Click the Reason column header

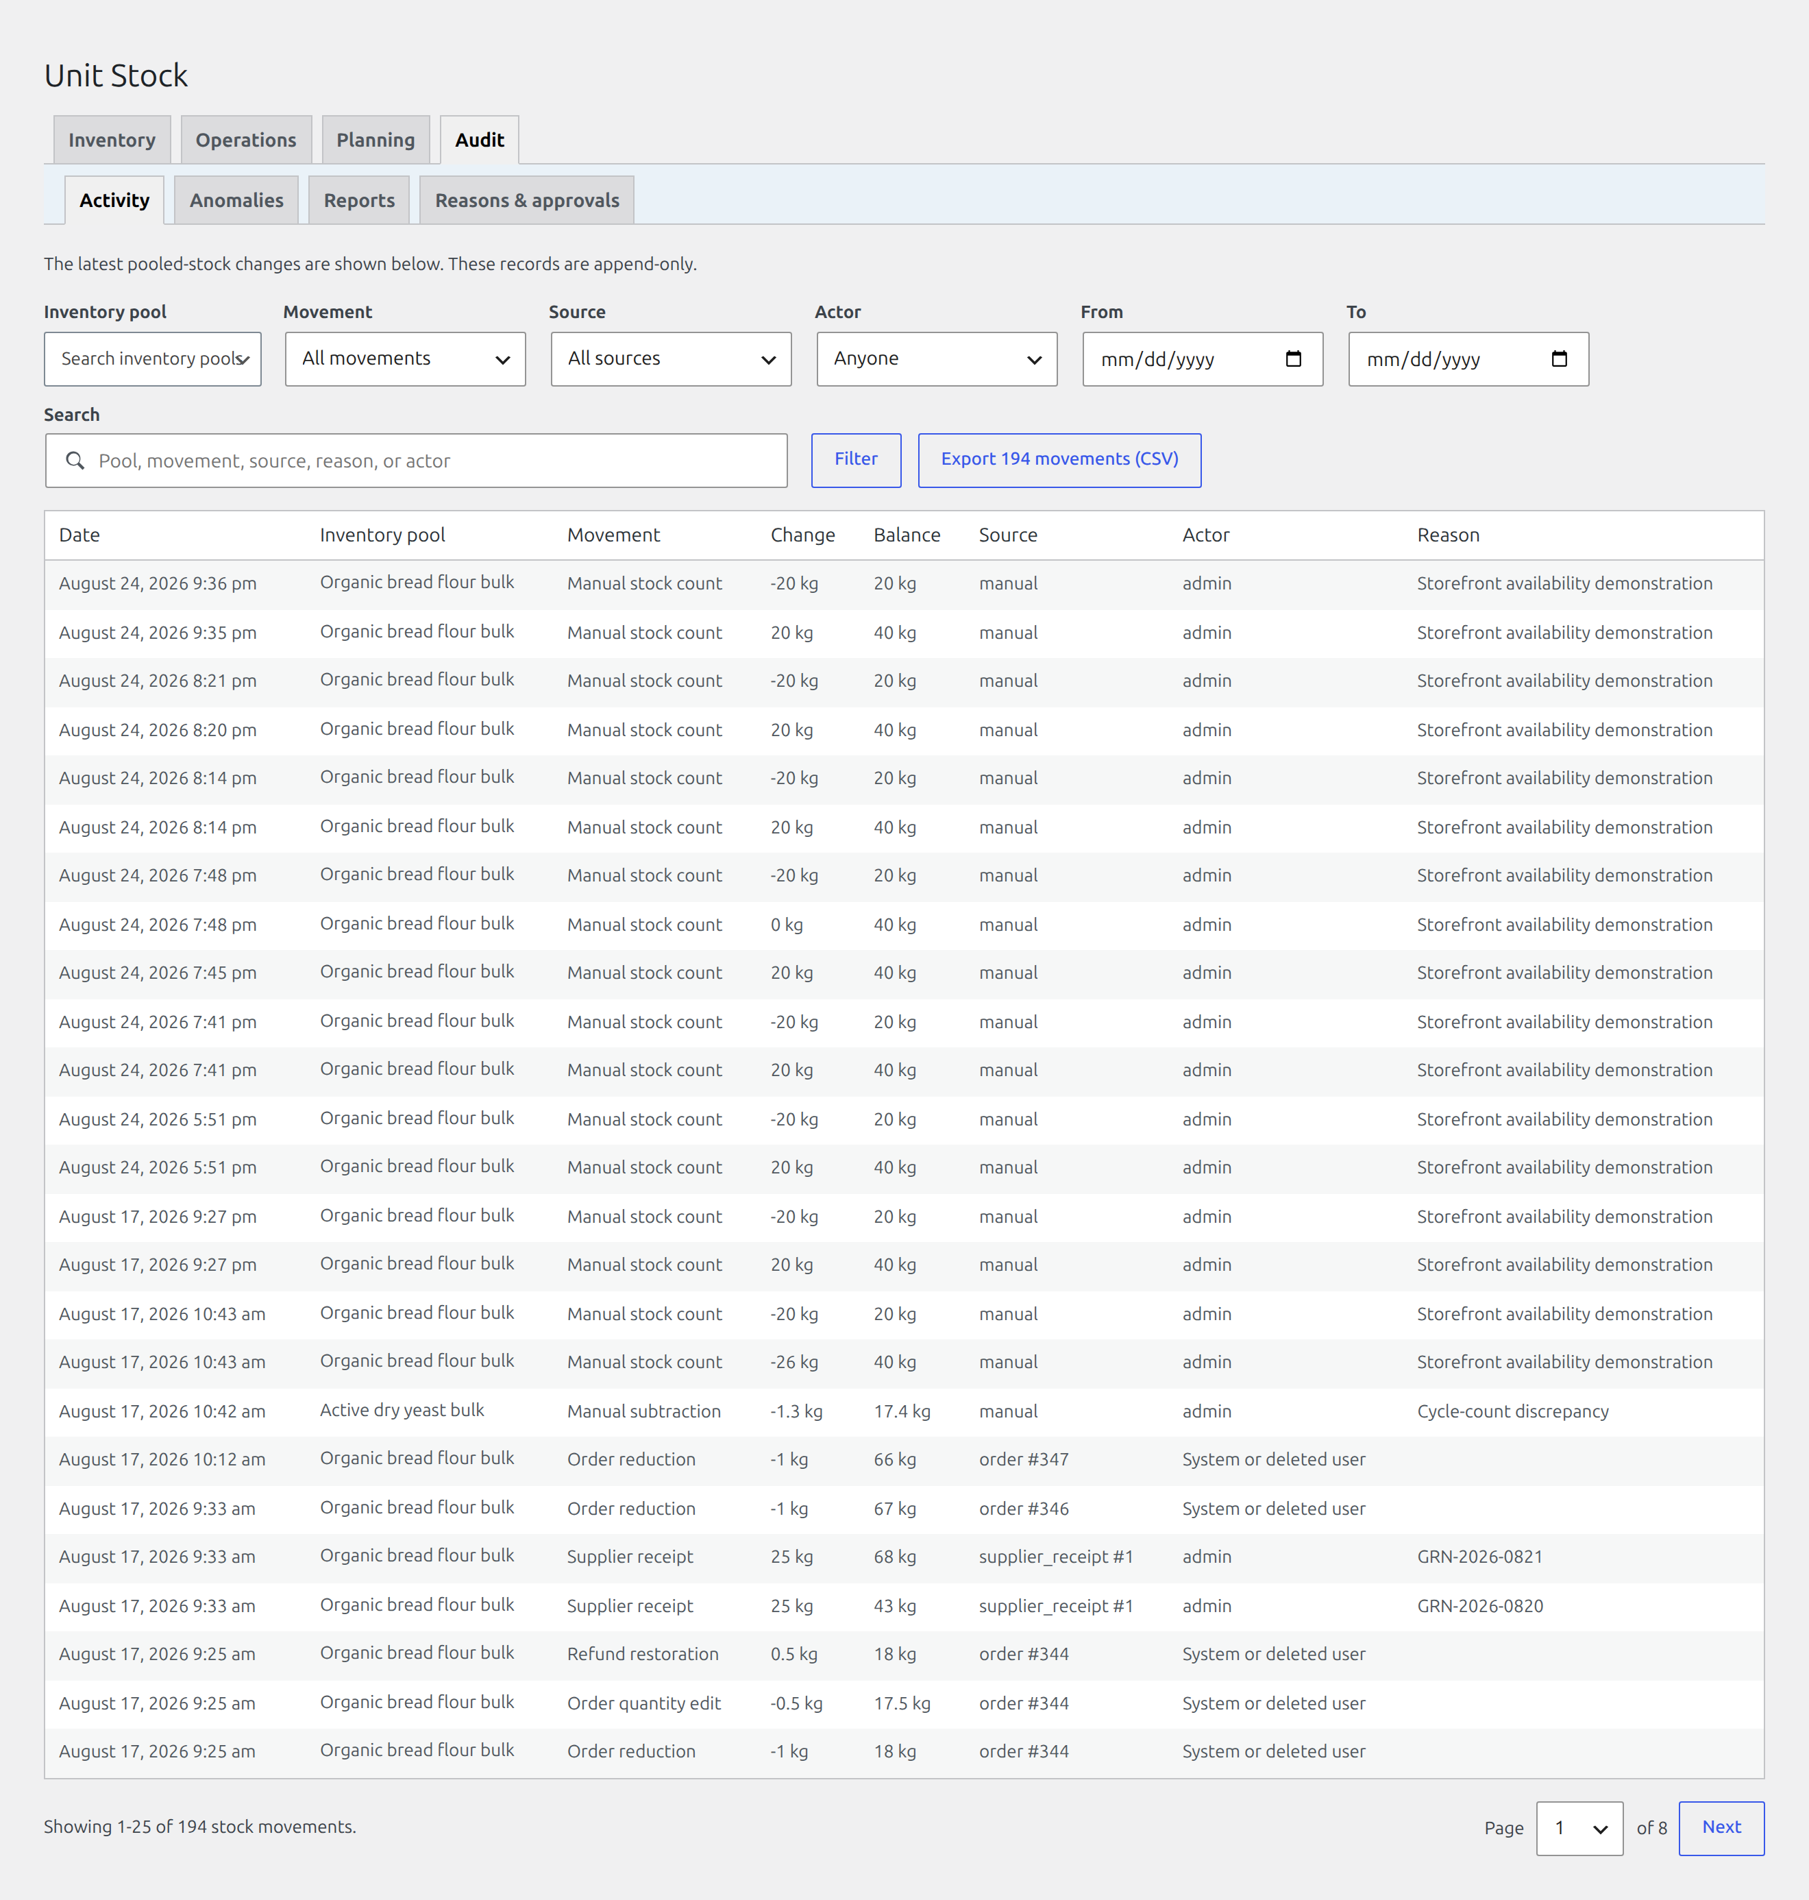[x=1447, y=535]
